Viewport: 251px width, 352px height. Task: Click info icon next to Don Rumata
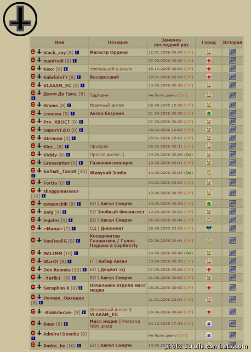[84, 269]
